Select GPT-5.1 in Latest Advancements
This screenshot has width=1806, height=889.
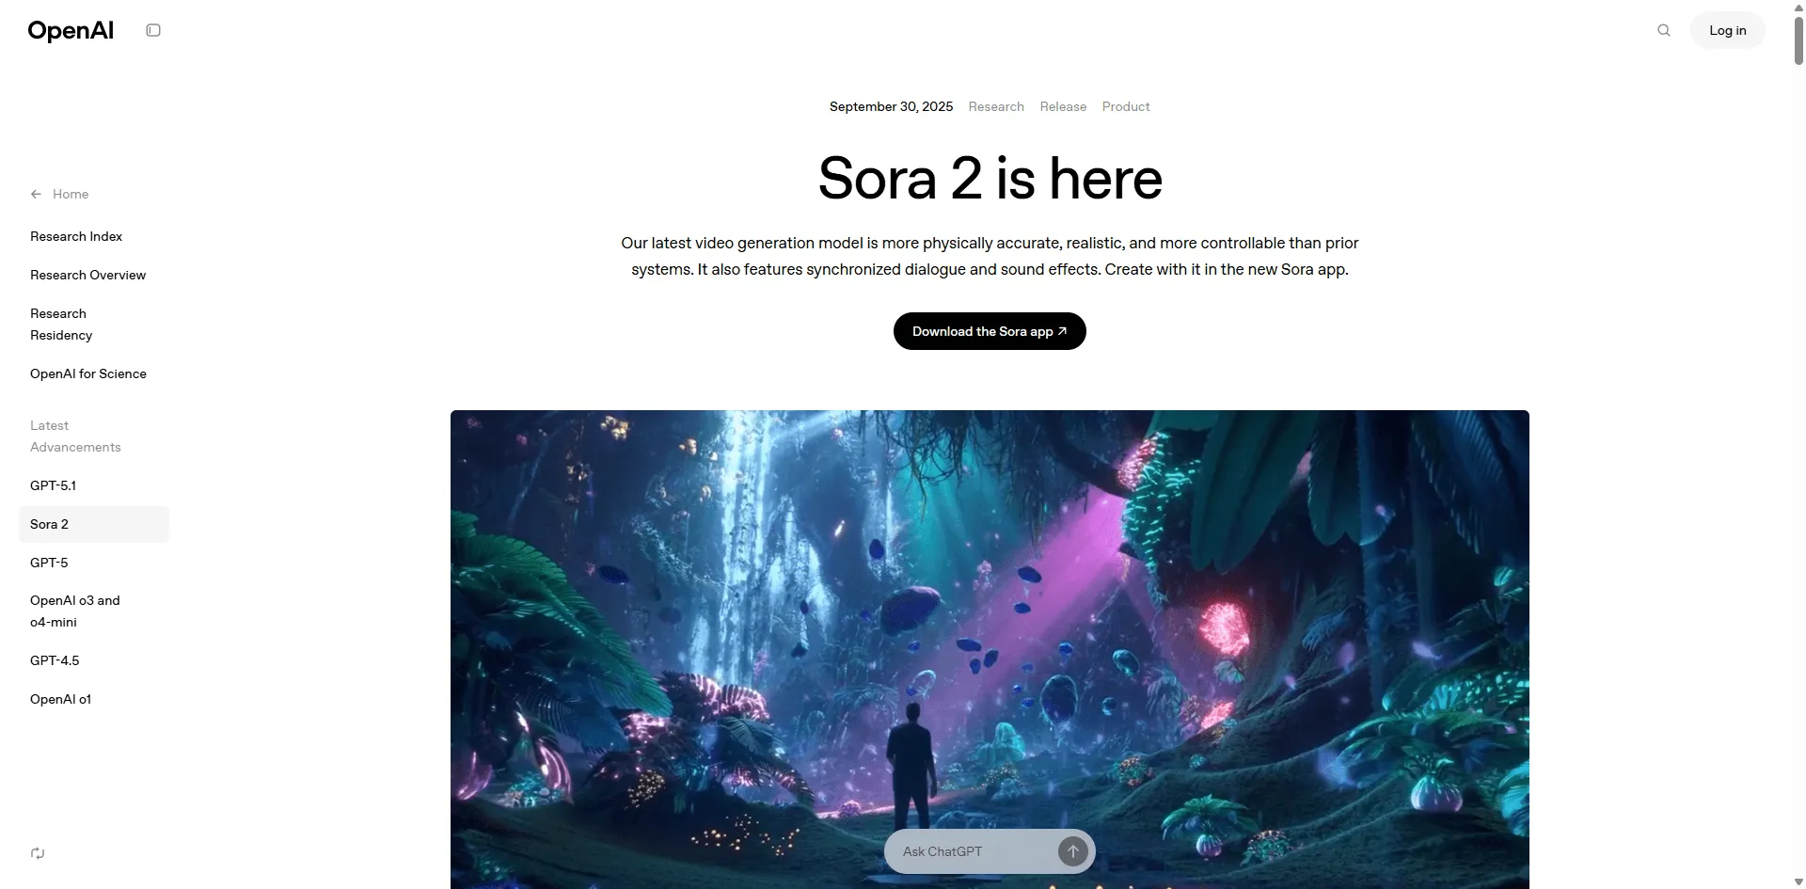[54, 485]
